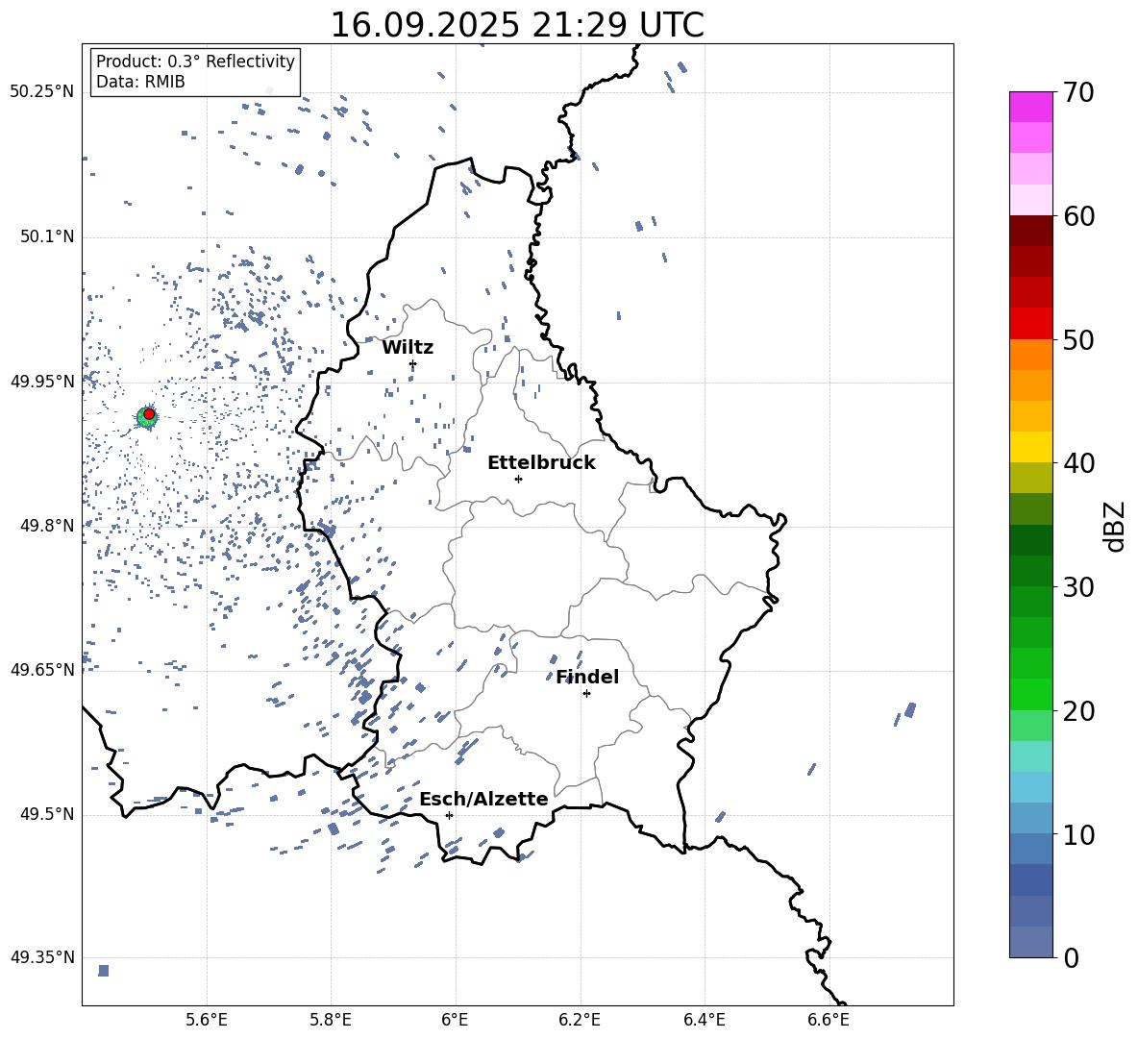
Task: Click the isolated echo right of 6.6°E gridline
Action: click(909, 709)
